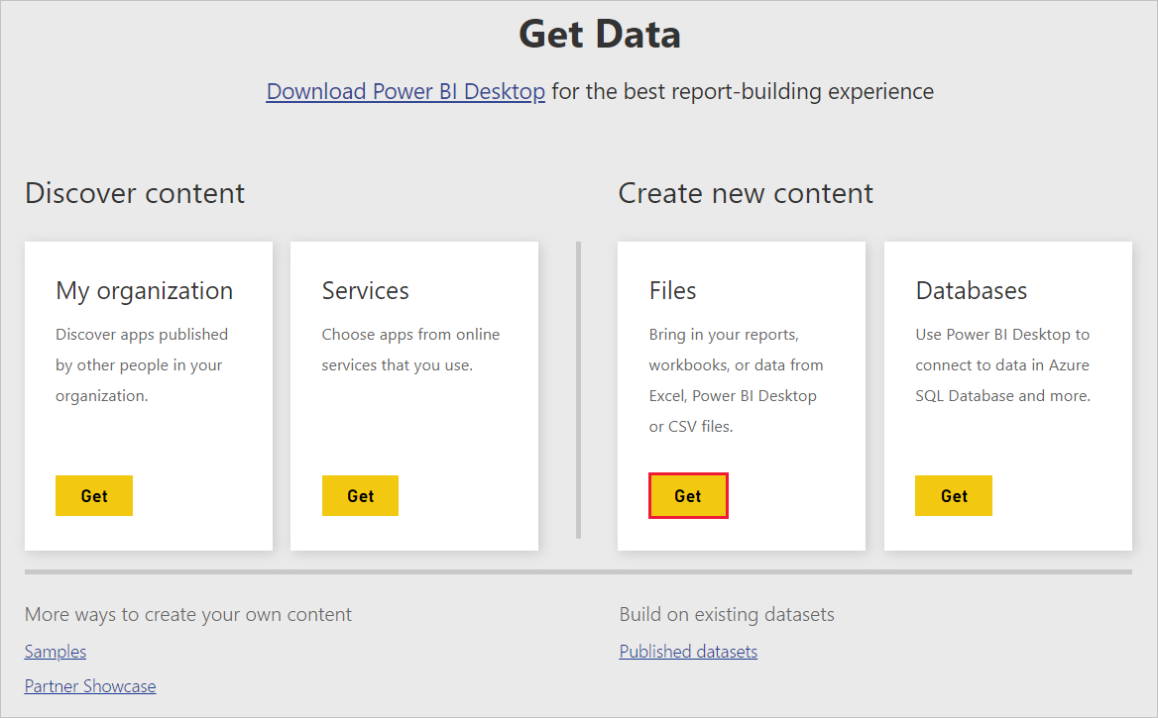Click the Create new content section heading
Viewport: 1158px width, 718px height.
(746, 193)
